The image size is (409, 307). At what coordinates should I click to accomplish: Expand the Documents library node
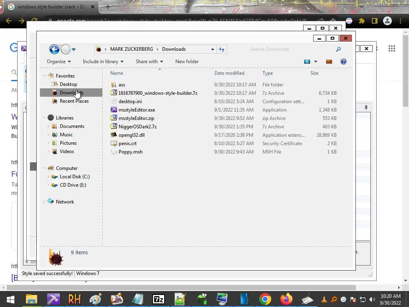tap(48, 126)
